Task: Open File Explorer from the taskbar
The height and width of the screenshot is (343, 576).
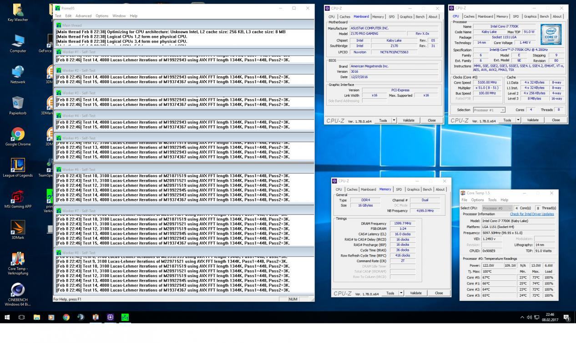Action: pyautogui.click(x=36, y=317)
